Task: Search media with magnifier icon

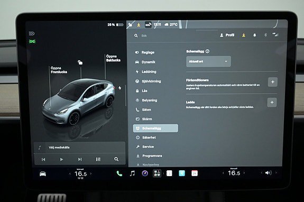Action: (x=116, y=159)
